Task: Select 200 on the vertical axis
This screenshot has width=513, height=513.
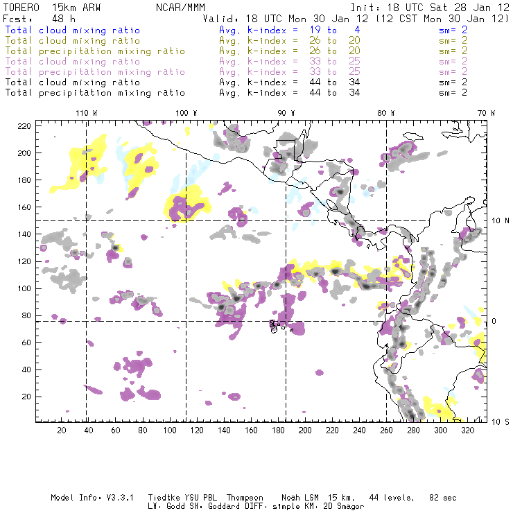Action: click(x=24, y=153)
